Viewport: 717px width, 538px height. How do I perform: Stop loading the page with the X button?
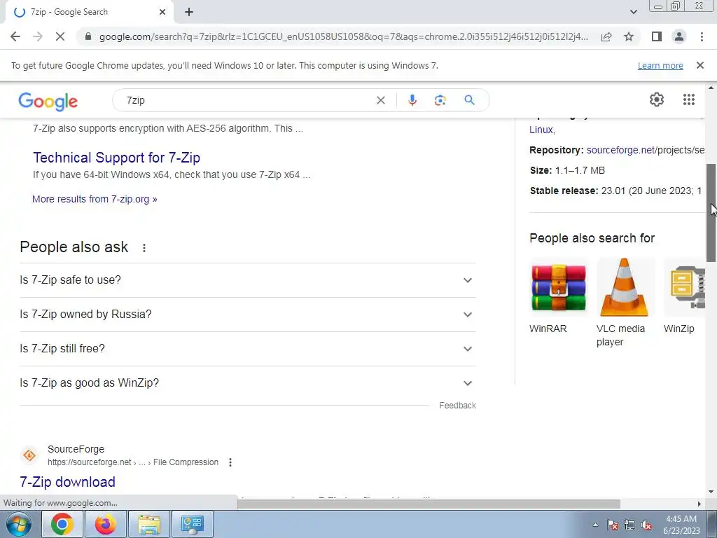60,36
